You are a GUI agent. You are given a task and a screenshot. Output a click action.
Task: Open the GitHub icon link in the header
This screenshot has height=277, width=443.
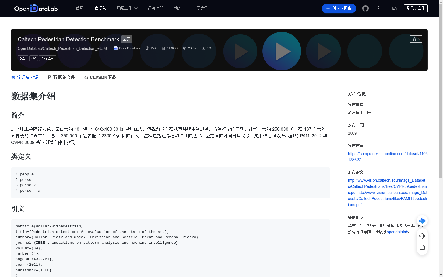(x=365, y=8)
